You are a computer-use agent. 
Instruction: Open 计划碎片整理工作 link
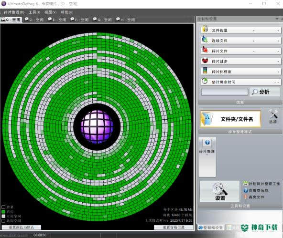264,184
